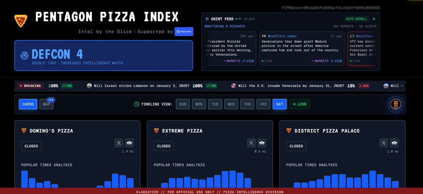
Task: Click the 0.5 mi distance on the Extreme Pizza card
Action: [x=260, y=152]
